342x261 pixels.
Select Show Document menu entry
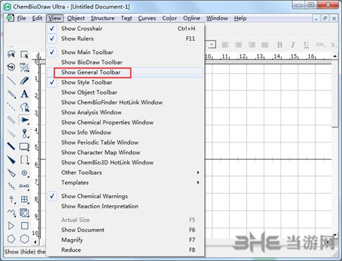tap(124, 230)
